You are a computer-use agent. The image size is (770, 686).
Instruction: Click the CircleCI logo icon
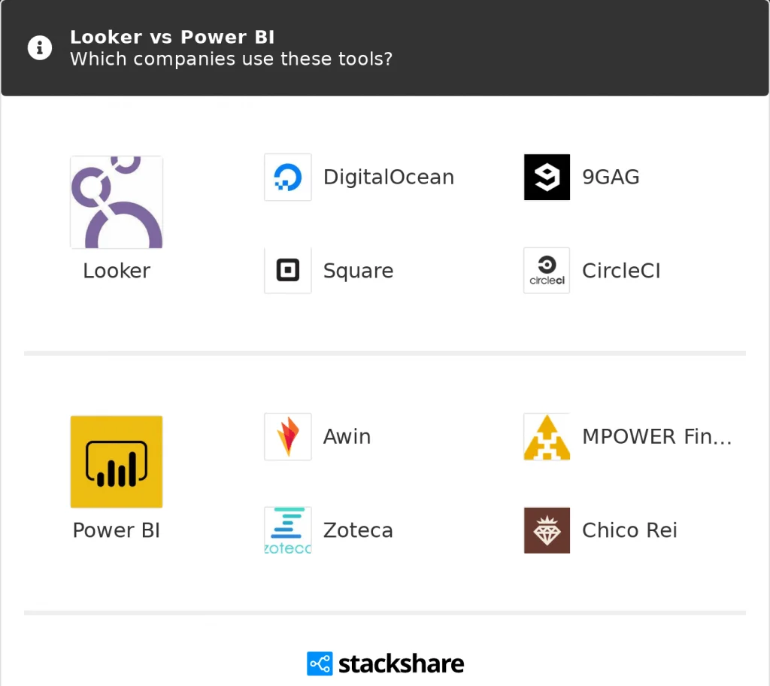(547, 271)
